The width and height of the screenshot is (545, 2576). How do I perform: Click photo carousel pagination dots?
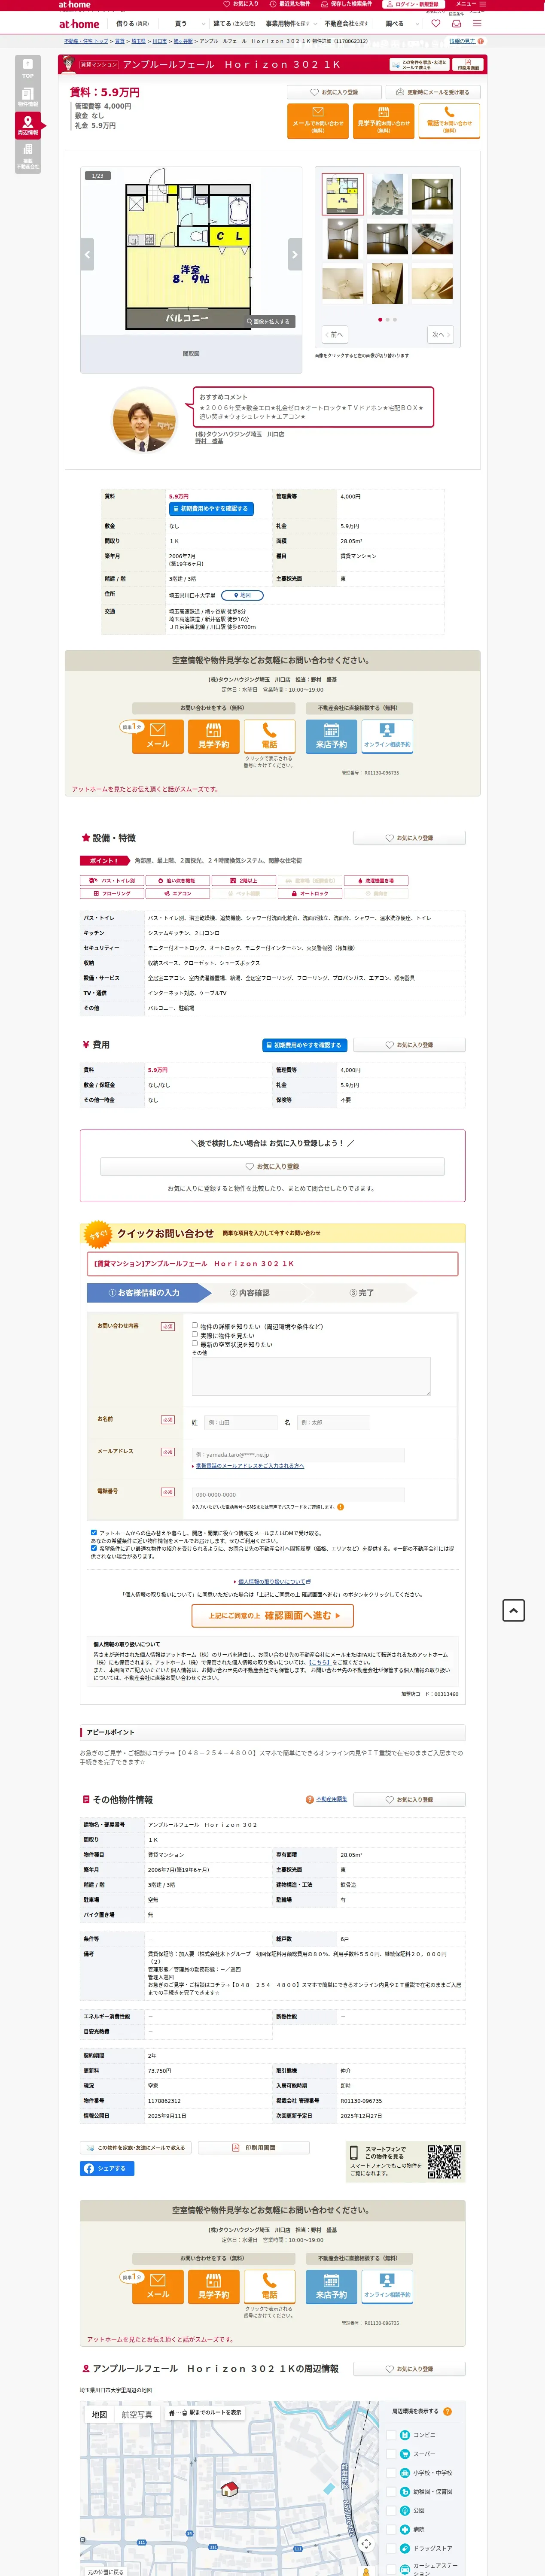(x=387, y=319)
